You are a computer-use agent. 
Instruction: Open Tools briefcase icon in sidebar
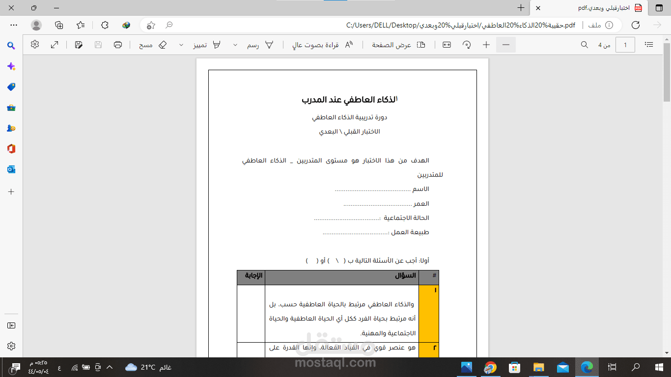pos(11,108)
